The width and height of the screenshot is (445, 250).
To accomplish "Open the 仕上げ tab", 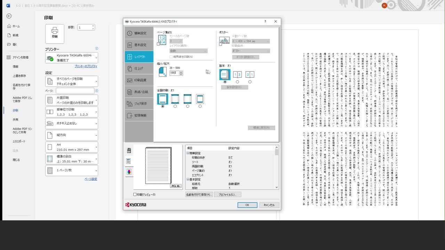I will pos(139,68).
